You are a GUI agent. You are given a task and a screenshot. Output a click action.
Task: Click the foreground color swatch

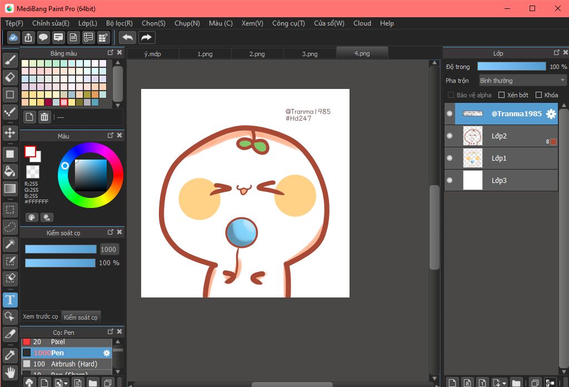pos(30,151)
